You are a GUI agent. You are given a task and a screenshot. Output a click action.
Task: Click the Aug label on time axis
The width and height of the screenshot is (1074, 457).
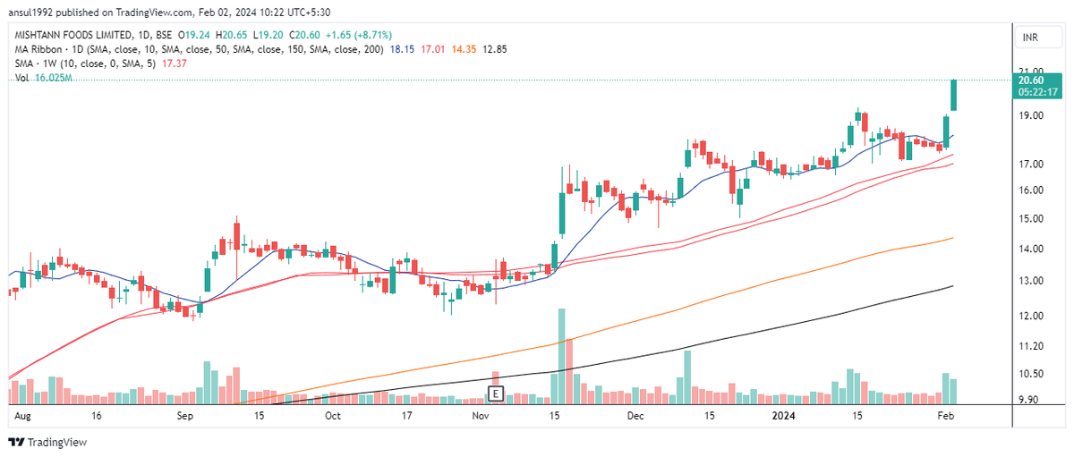(x=23, y=416)
